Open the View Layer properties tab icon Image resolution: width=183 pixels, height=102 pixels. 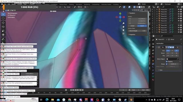[153, 50]
